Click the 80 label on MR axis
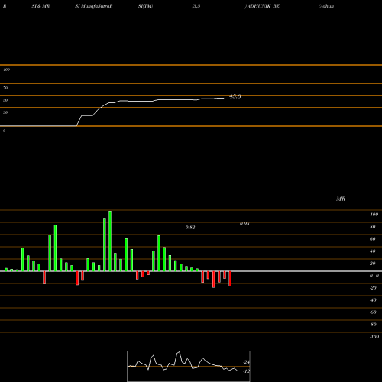The height and width of the screenshot is (382, 382). pyautogui.click(x=373, y=227)
